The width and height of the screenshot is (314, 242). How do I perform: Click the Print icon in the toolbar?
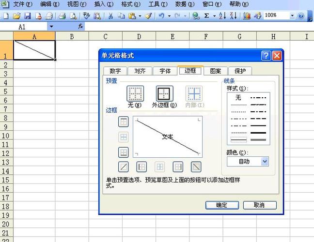(x=63, y=16)
